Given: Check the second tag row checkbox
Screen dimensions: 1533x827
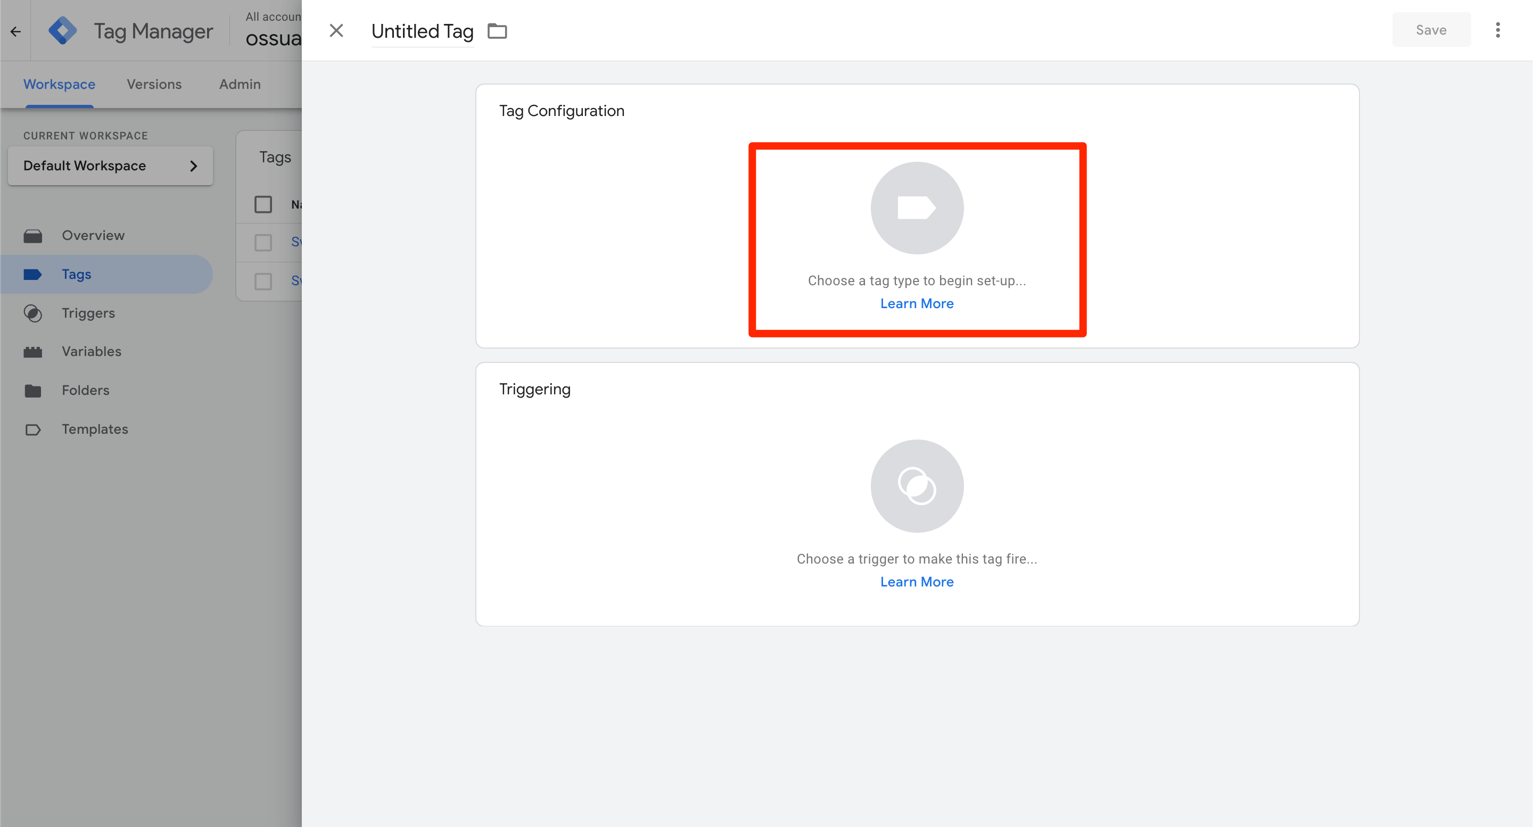Looking at the screenshot, I should (262, 280).
